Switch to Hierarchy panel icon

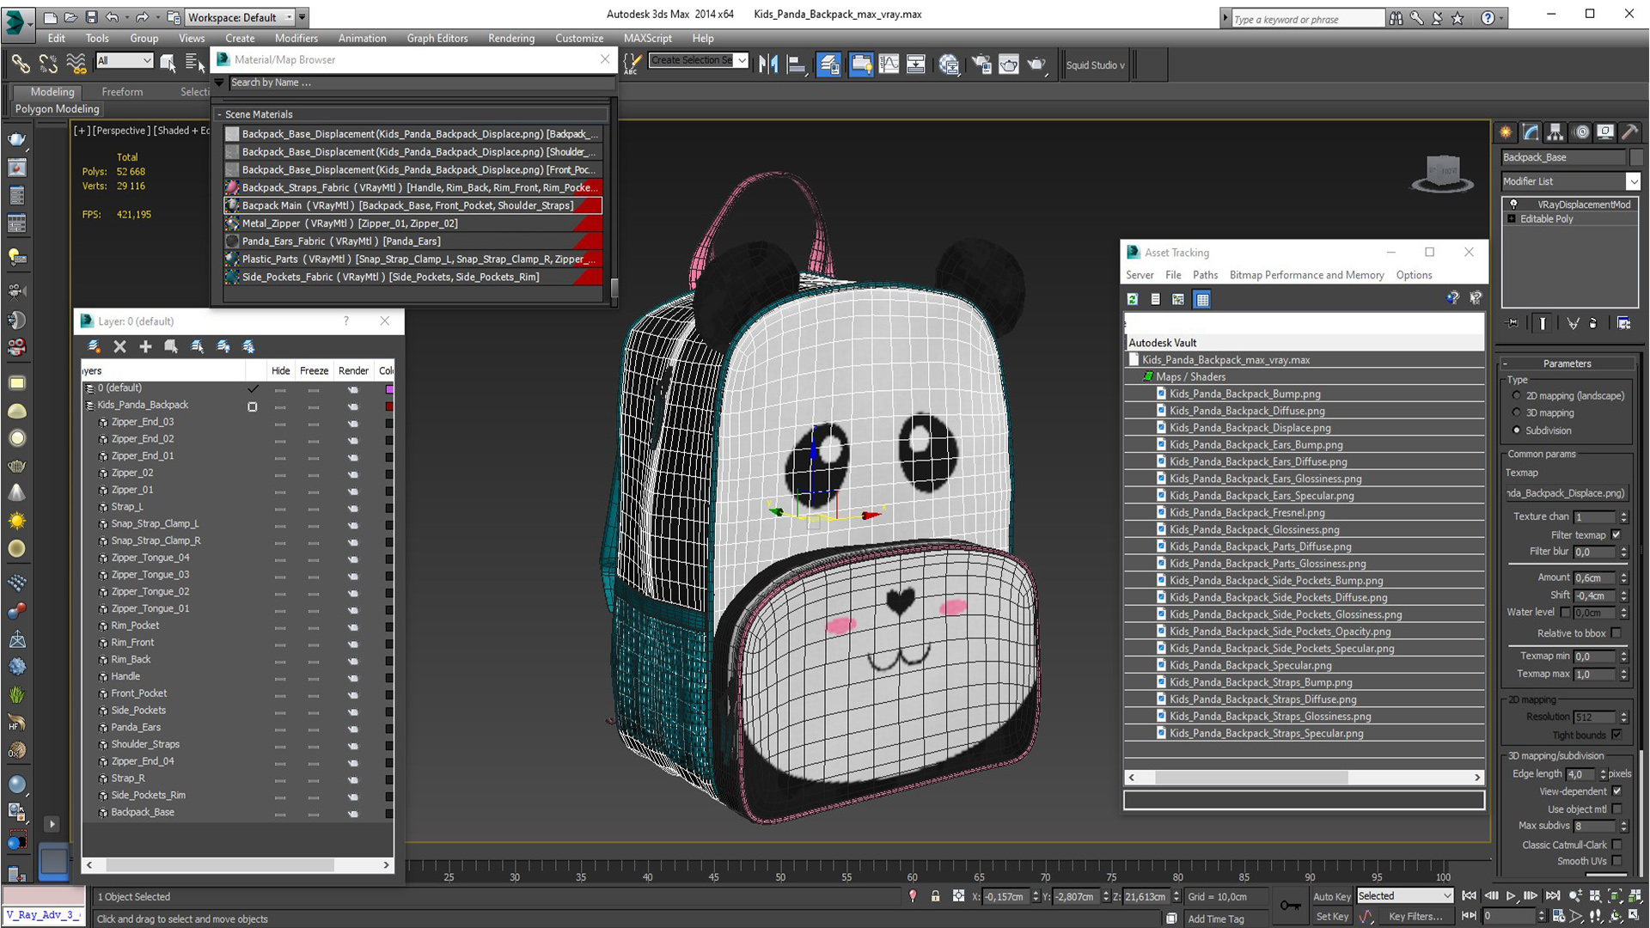(x=1555, y=132)
